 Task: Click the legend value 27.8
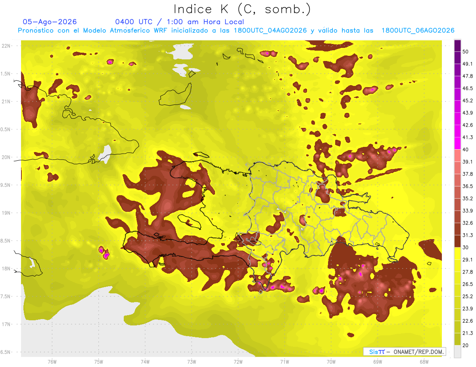tap(468, 272)
